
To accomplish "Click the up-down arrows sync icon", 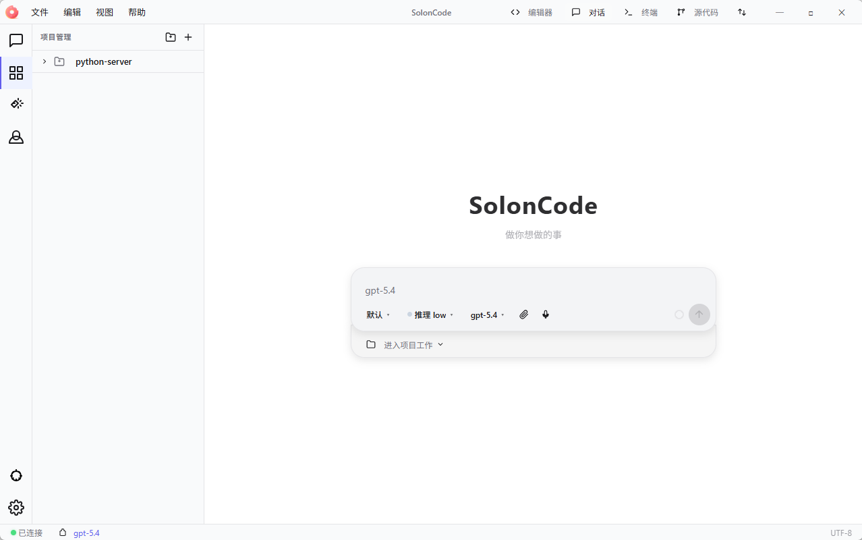I will pyautogui.click(x=742, y=12).
